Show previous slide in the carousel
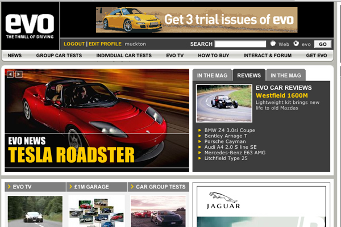The width and height of the screenshot is (341, 227). pos(10,74)
